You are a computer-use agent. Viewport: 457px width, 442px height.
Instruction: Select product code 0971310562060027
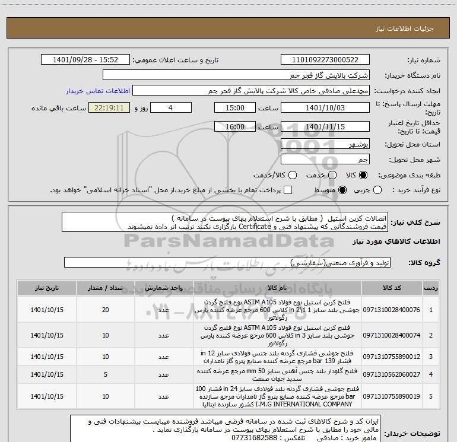(392, 374)
